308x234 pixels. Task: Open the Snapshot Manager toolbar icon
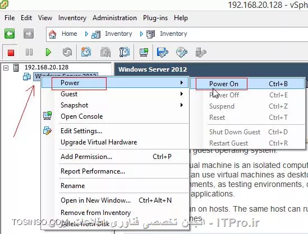click(124, 52)
